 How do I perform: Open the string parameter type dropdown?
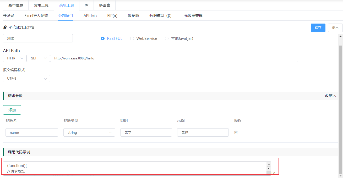click(x=89, y=132)
